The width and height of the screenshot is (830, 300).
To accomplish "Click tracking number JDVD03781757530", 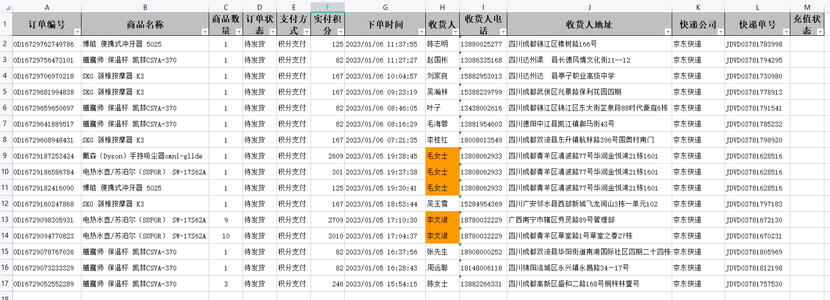I will 754,284.
